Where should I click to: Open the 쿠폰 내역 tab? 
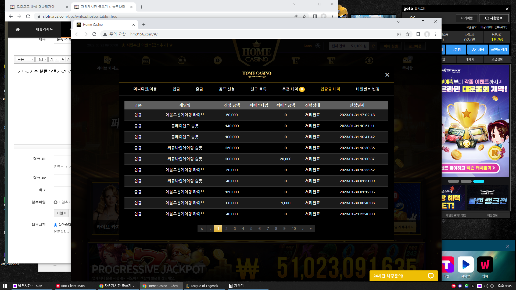pyautogui.click(x=293, y=89)
